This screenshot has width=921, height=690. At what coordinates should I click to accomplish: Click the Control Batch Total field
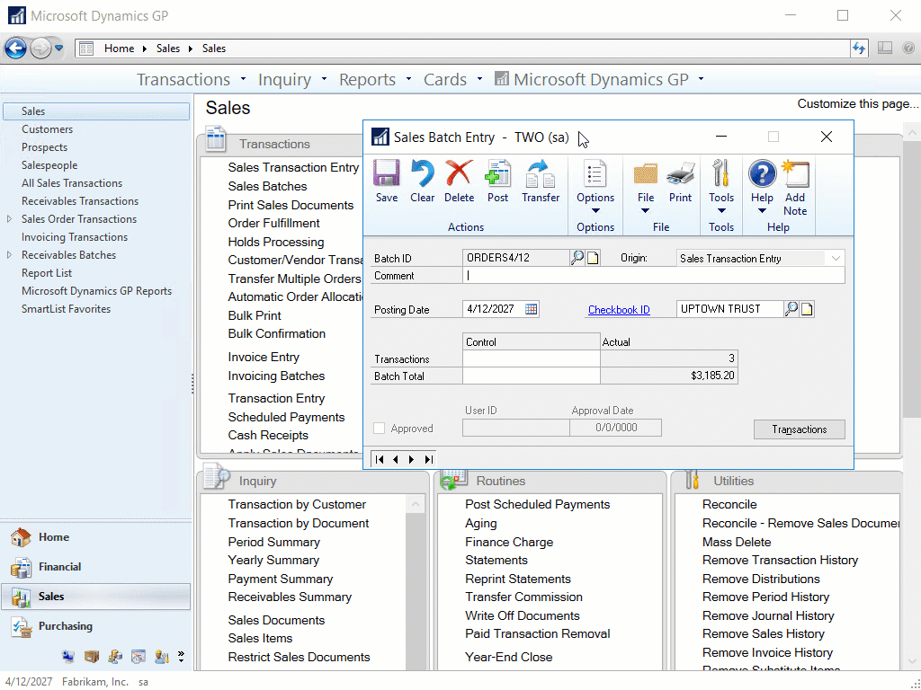(531, 376)
